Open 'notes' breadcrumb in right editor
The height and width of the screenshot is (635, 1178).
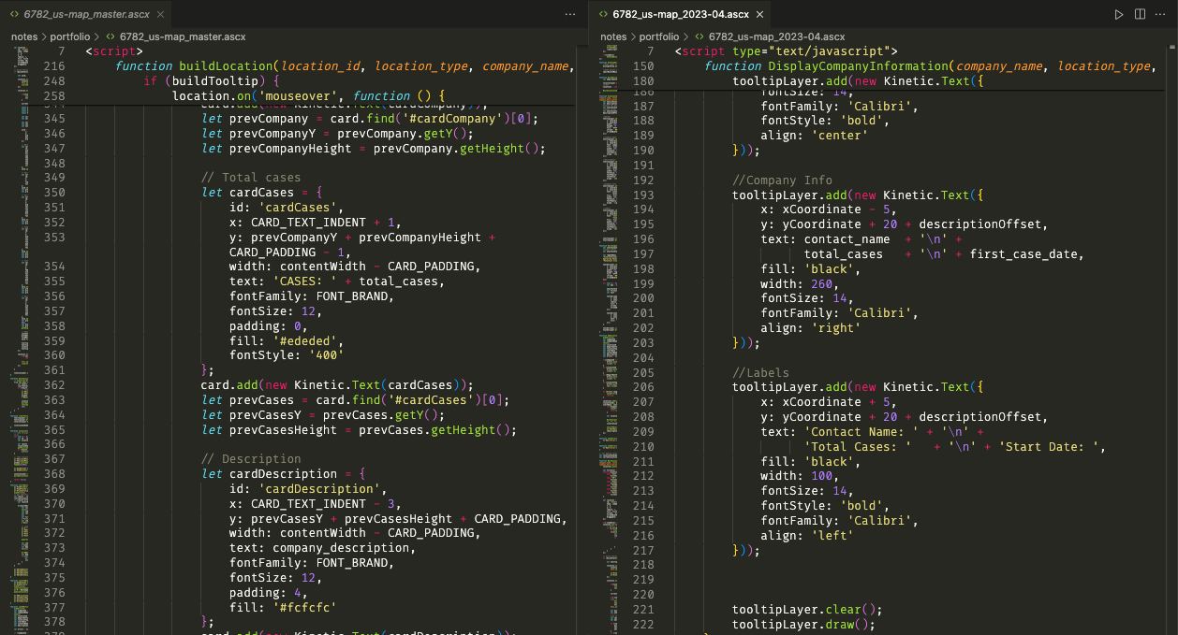tap(614, 36)
